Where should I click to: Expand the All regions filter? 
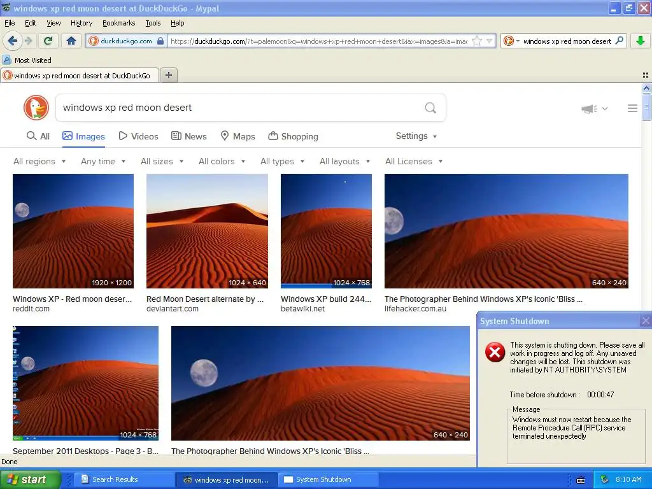click(x=39, y=161)
